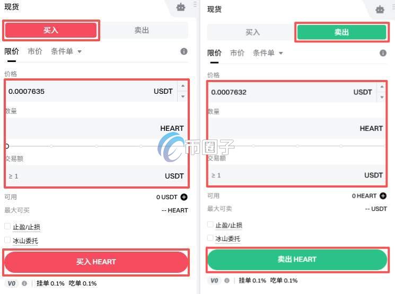Expand 条件单 dropdown in sell panel
Image resolution: width=395 pixels, height=294 pixels.
tap(268, 53)
